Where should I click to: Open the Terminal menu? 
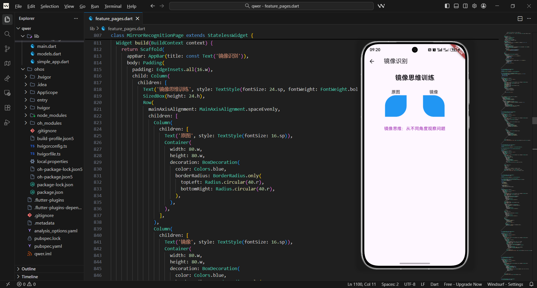[x=113, y=6]
